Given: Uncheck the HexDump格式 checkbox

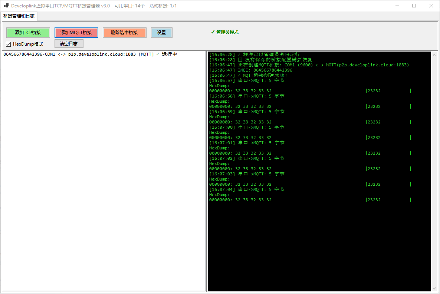Looking at the screenshot, I should click(x=9, y=44).
